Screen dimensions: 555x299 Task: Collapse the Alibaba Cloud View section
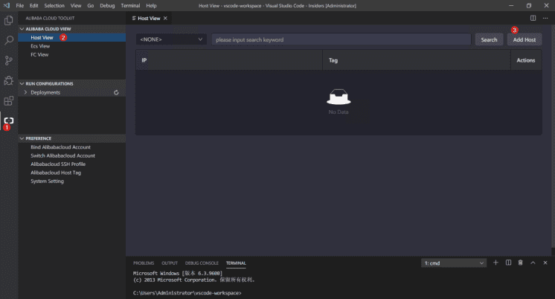72,29
